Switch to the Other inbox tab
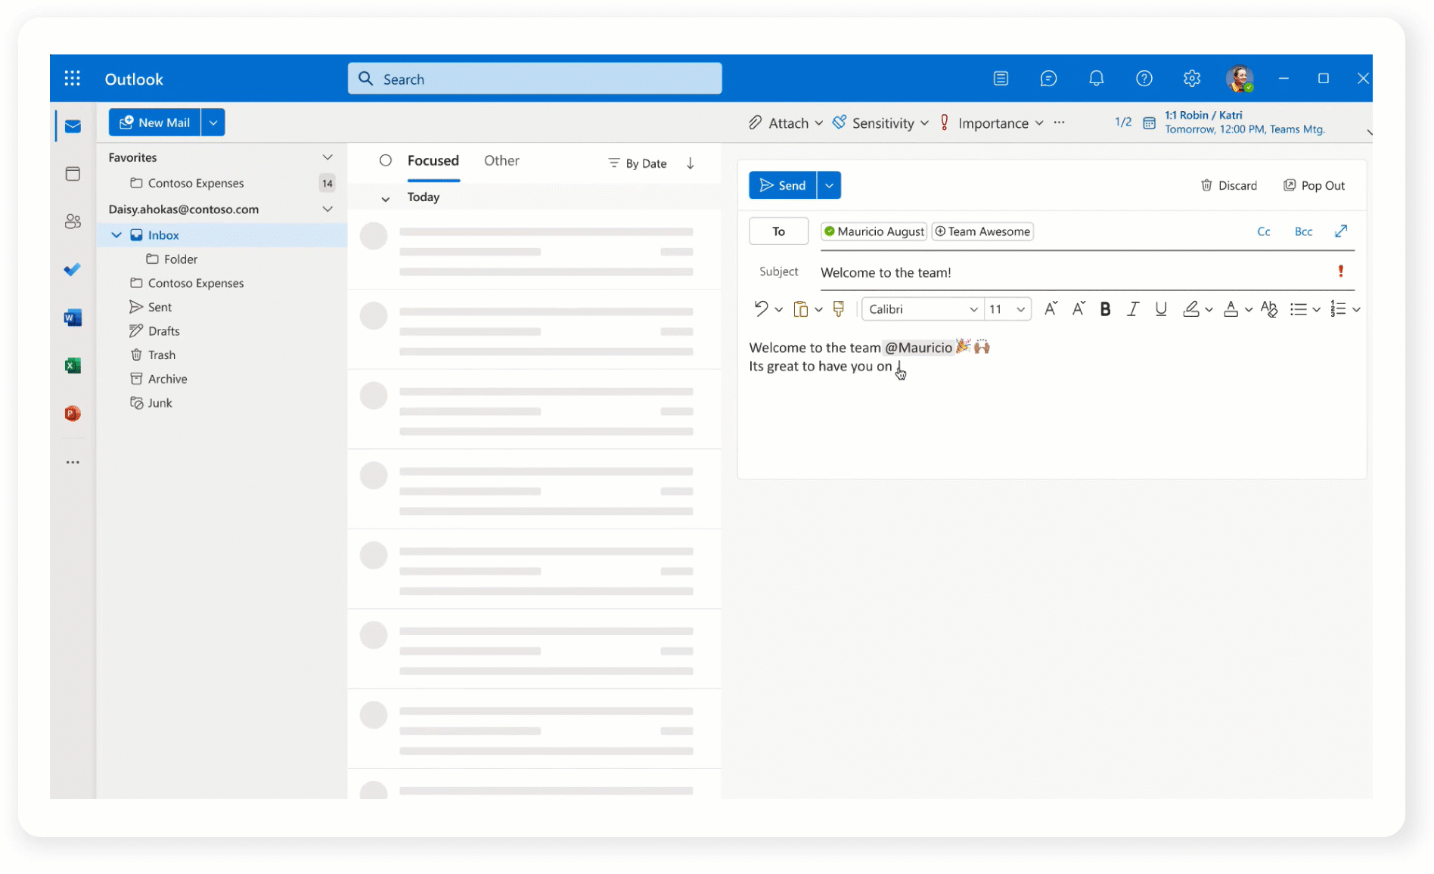 pos(501,161)
